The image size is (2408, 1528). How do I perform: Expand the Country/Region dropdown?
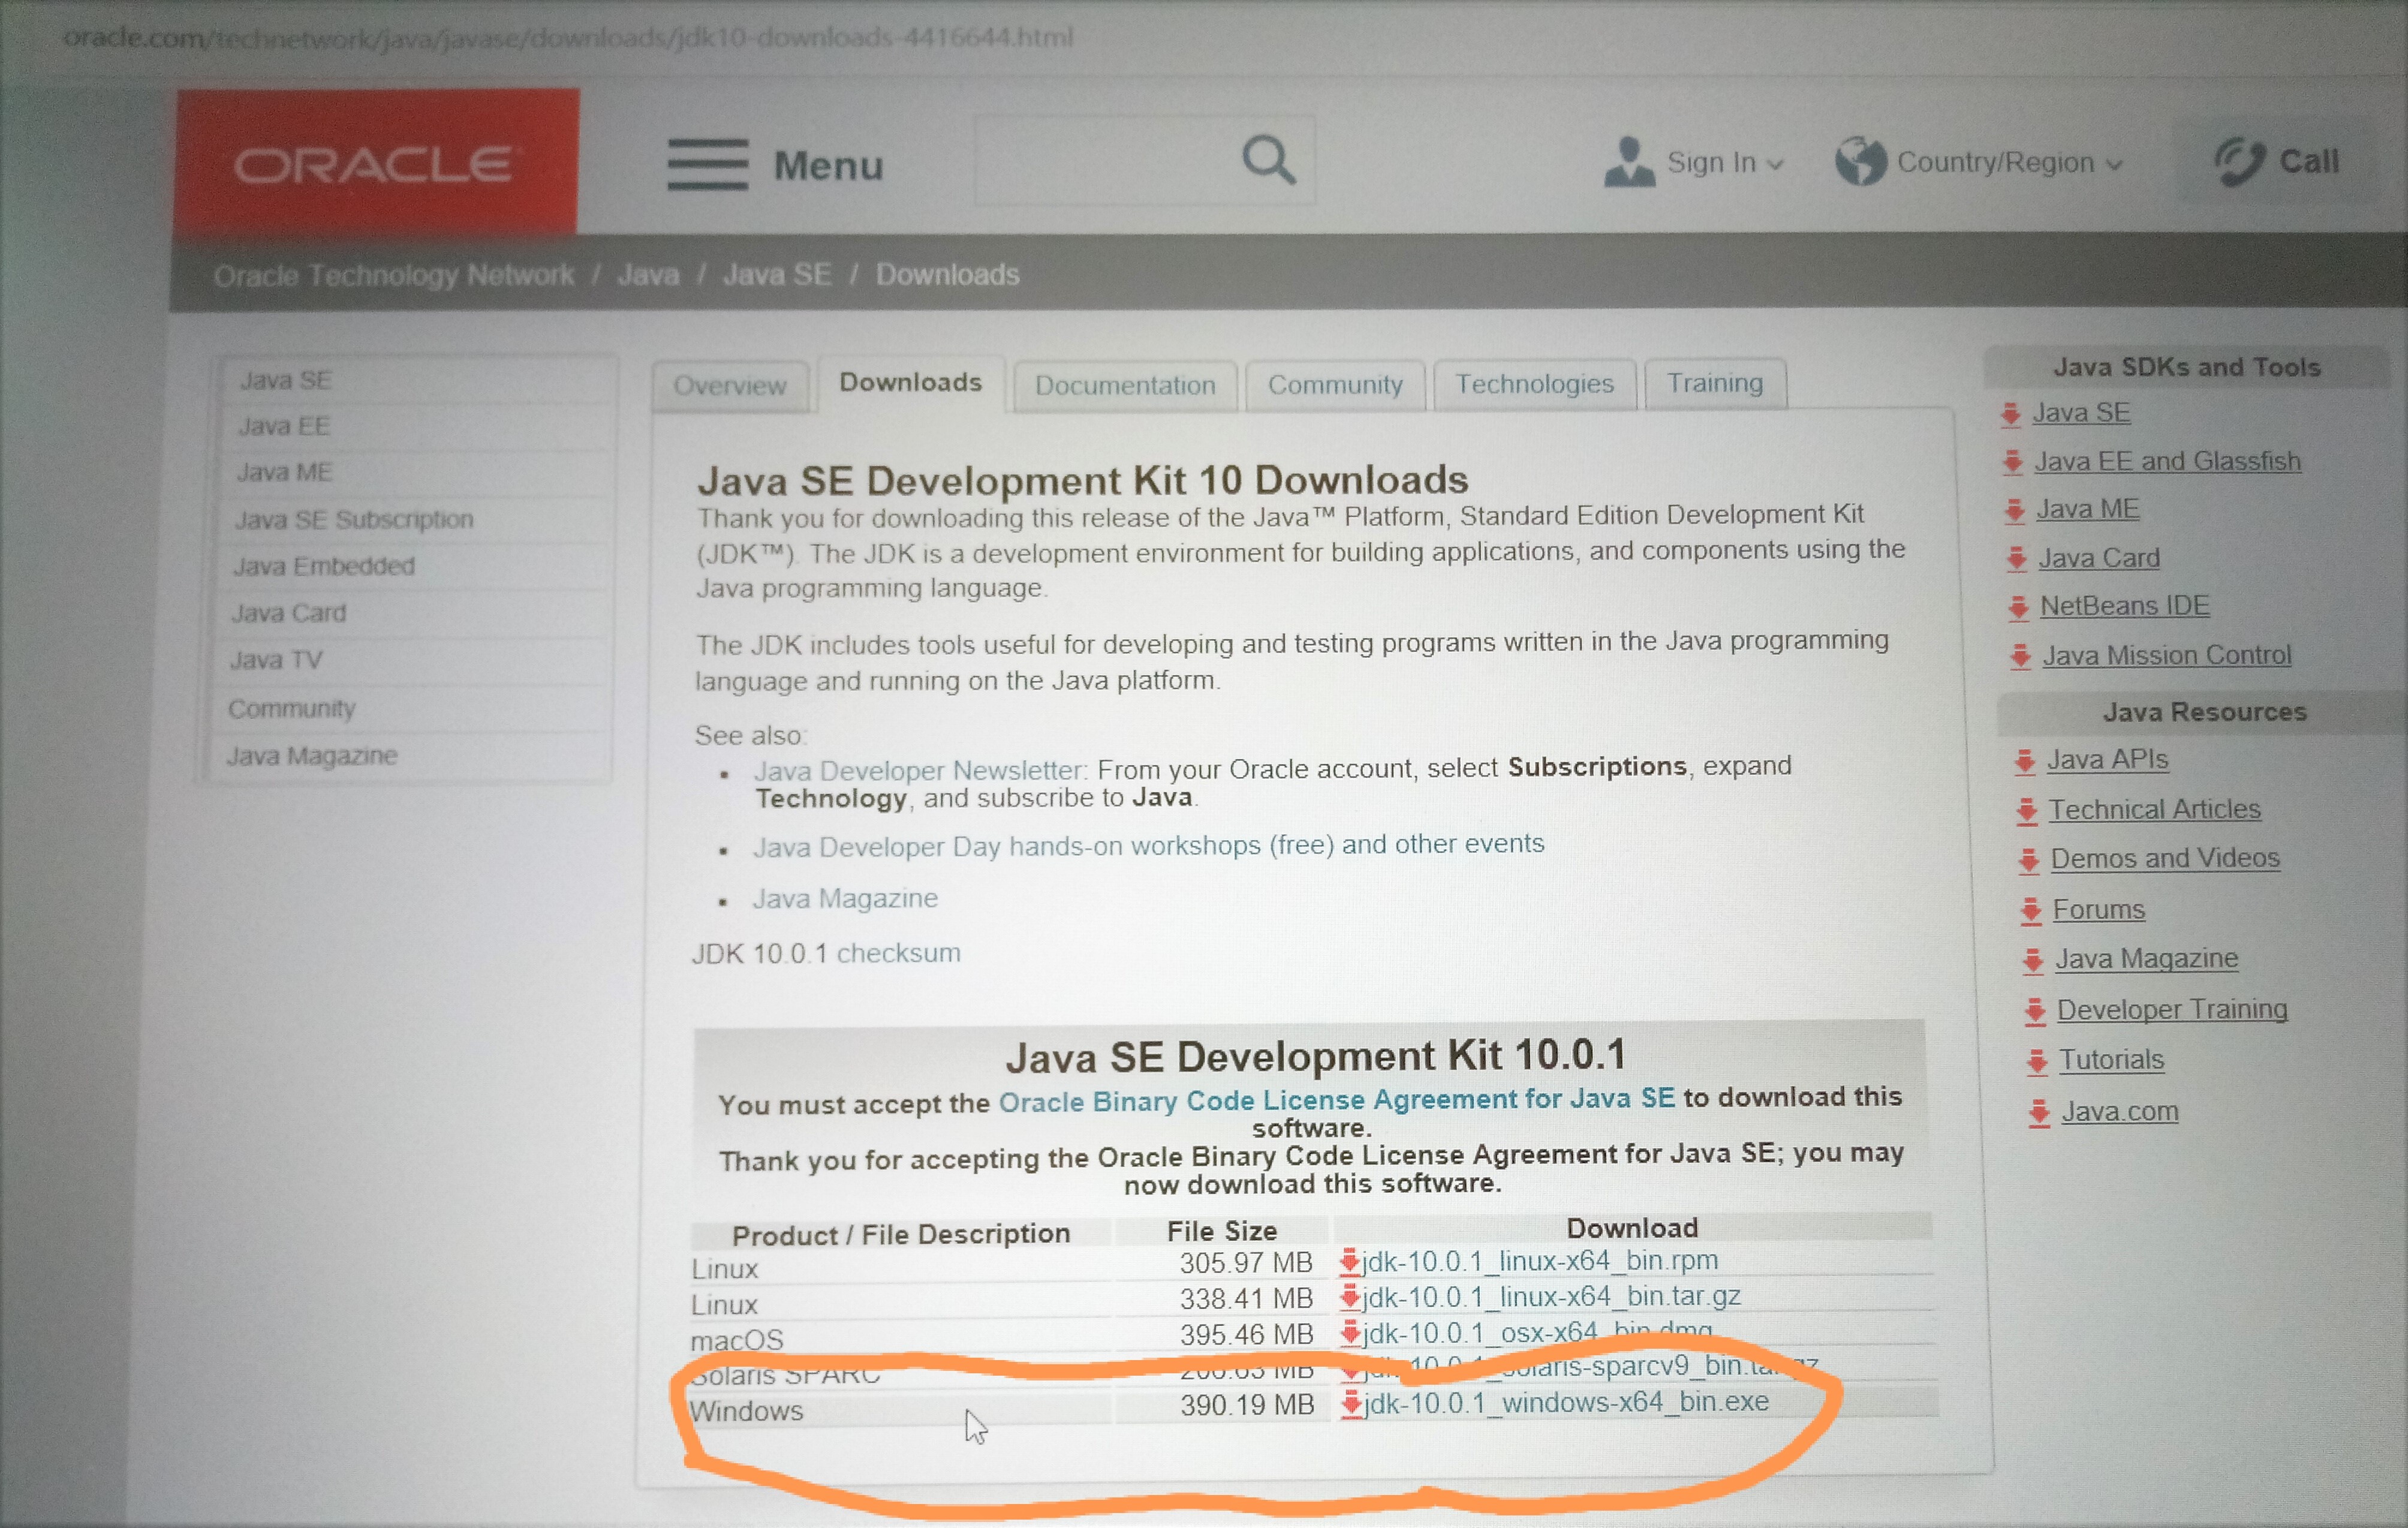2114,165
